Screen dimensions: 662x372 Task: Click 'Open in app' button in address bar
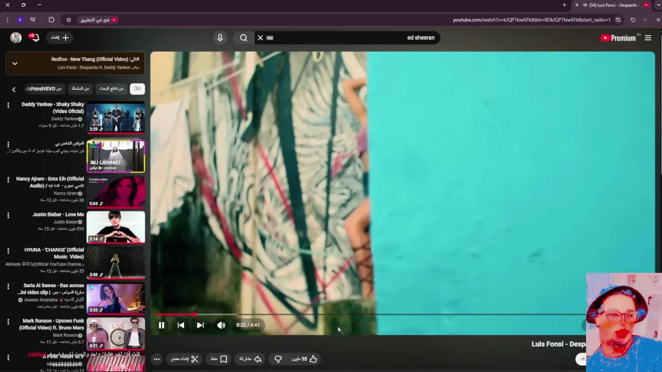(x=98, y=20)
